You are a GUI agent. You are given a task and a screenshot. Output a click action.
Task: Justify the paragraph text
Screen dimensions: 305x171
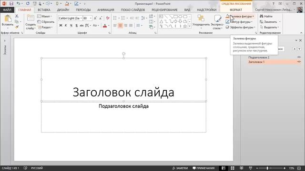[x=131, y=25]
